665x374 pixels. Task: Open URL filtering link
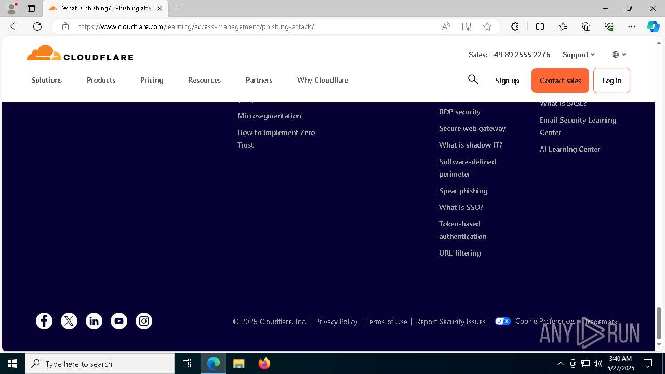tap(460, 253)
